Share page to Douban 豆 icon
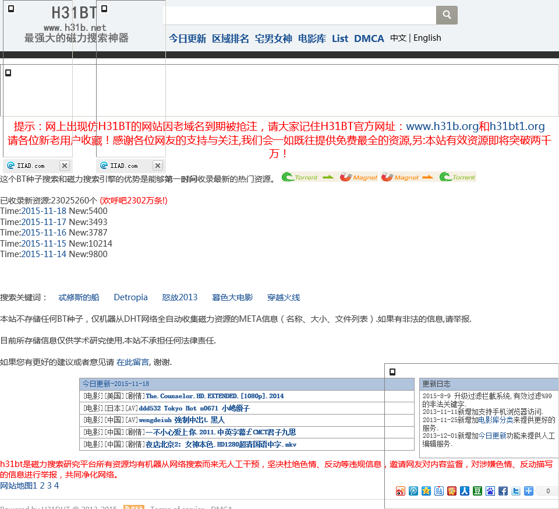Screen dimensions: 559x509 (477, 491)
